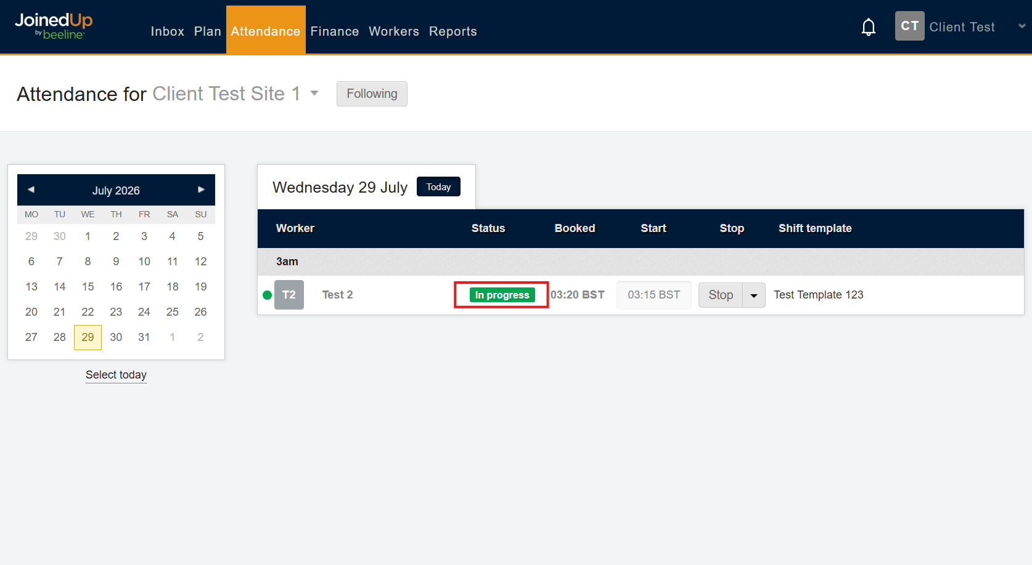
Task: Click the CT user avatar
Action: click(909, 26)
